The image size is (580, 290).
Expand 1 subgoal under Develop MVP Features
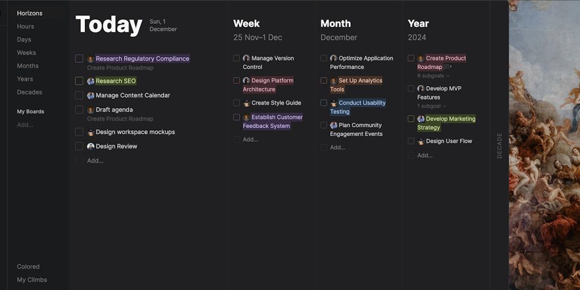[432, 106]
